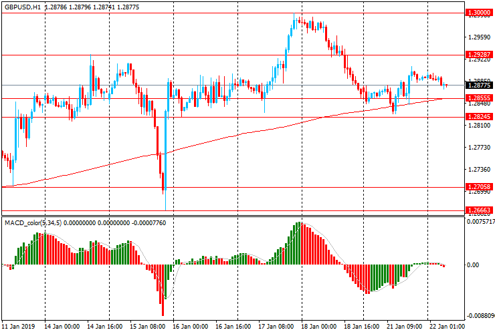The image size is (495, 334).
Task: Click the 21 Jan 09:00 time label
Action: pyautogui.click(x=405, y=326)
